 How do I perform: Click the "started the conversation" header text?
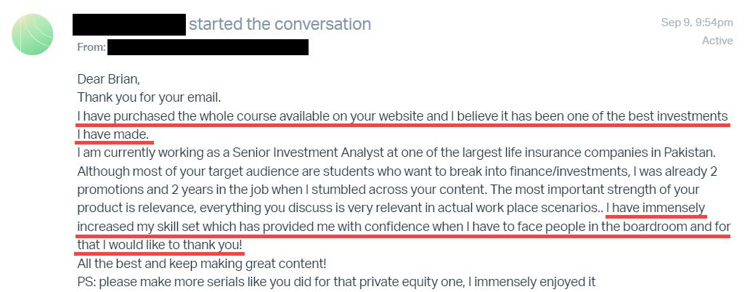280,24
